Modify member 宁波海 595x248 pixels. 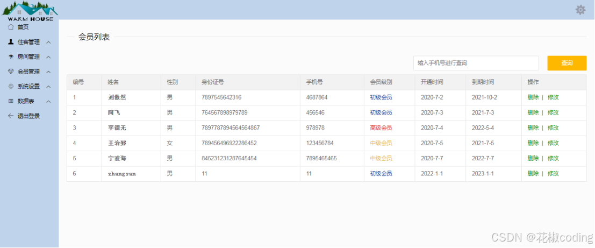click(x=553, y=158)
